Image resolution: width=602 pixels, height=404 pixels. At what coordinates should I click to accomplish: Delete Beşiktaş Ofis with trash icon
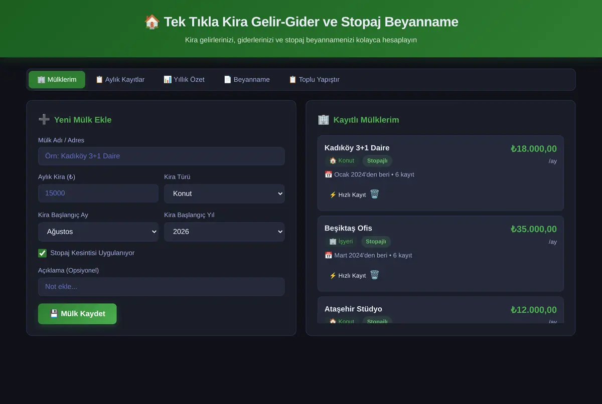pyautogui.click(x=375, y=275)
